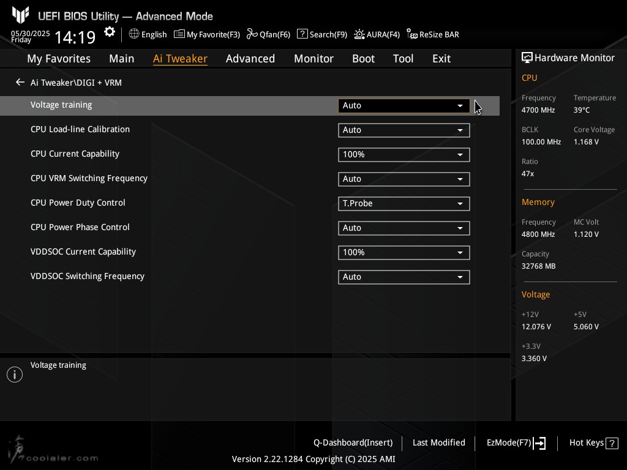
Task: Click Core Voltage value 1.168 V
Action: tap(586, 142)
